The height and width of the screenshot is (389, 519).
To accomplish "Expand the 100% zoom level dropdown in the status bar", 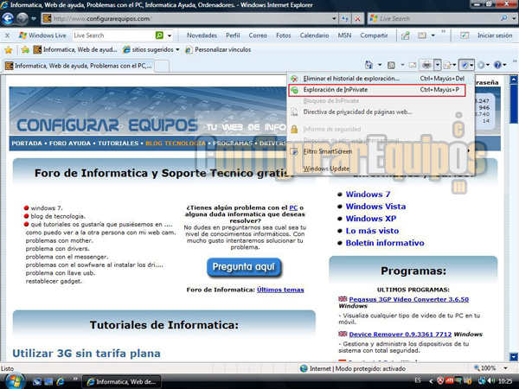I will point(505,368).
